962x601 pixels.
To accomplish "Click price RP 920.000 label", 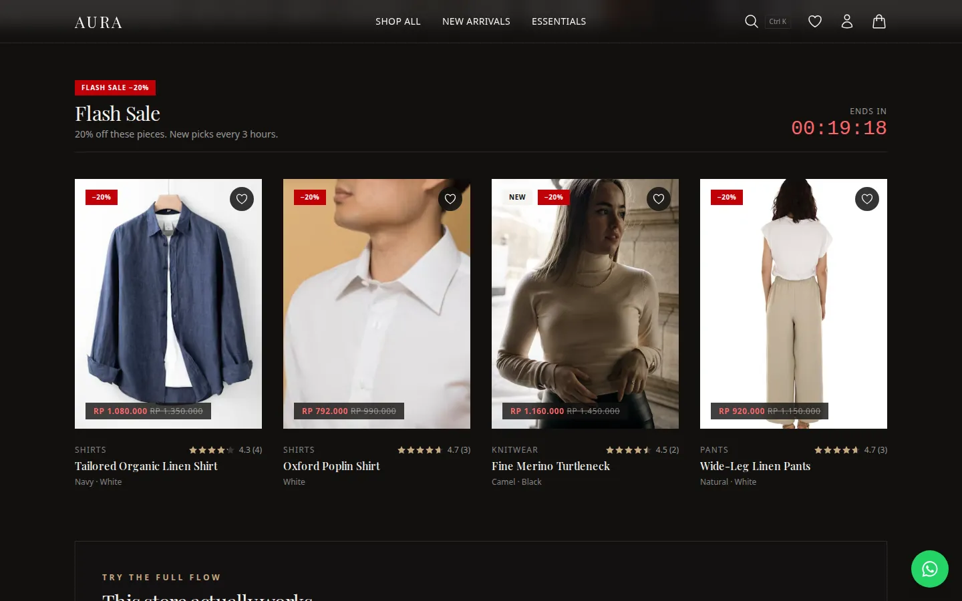I will coord(742,411).
